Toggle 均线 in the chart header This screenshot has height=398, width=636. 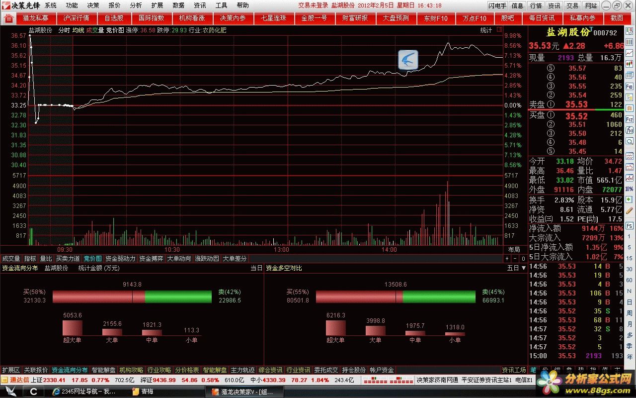[78, 30]
